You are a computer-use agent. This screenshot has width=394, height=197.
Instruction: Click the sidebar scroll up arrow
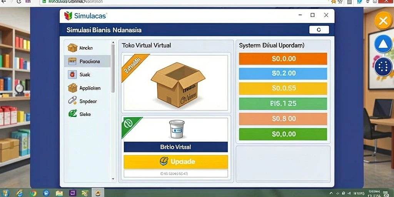pyautogui.click(x=113, y=43)
